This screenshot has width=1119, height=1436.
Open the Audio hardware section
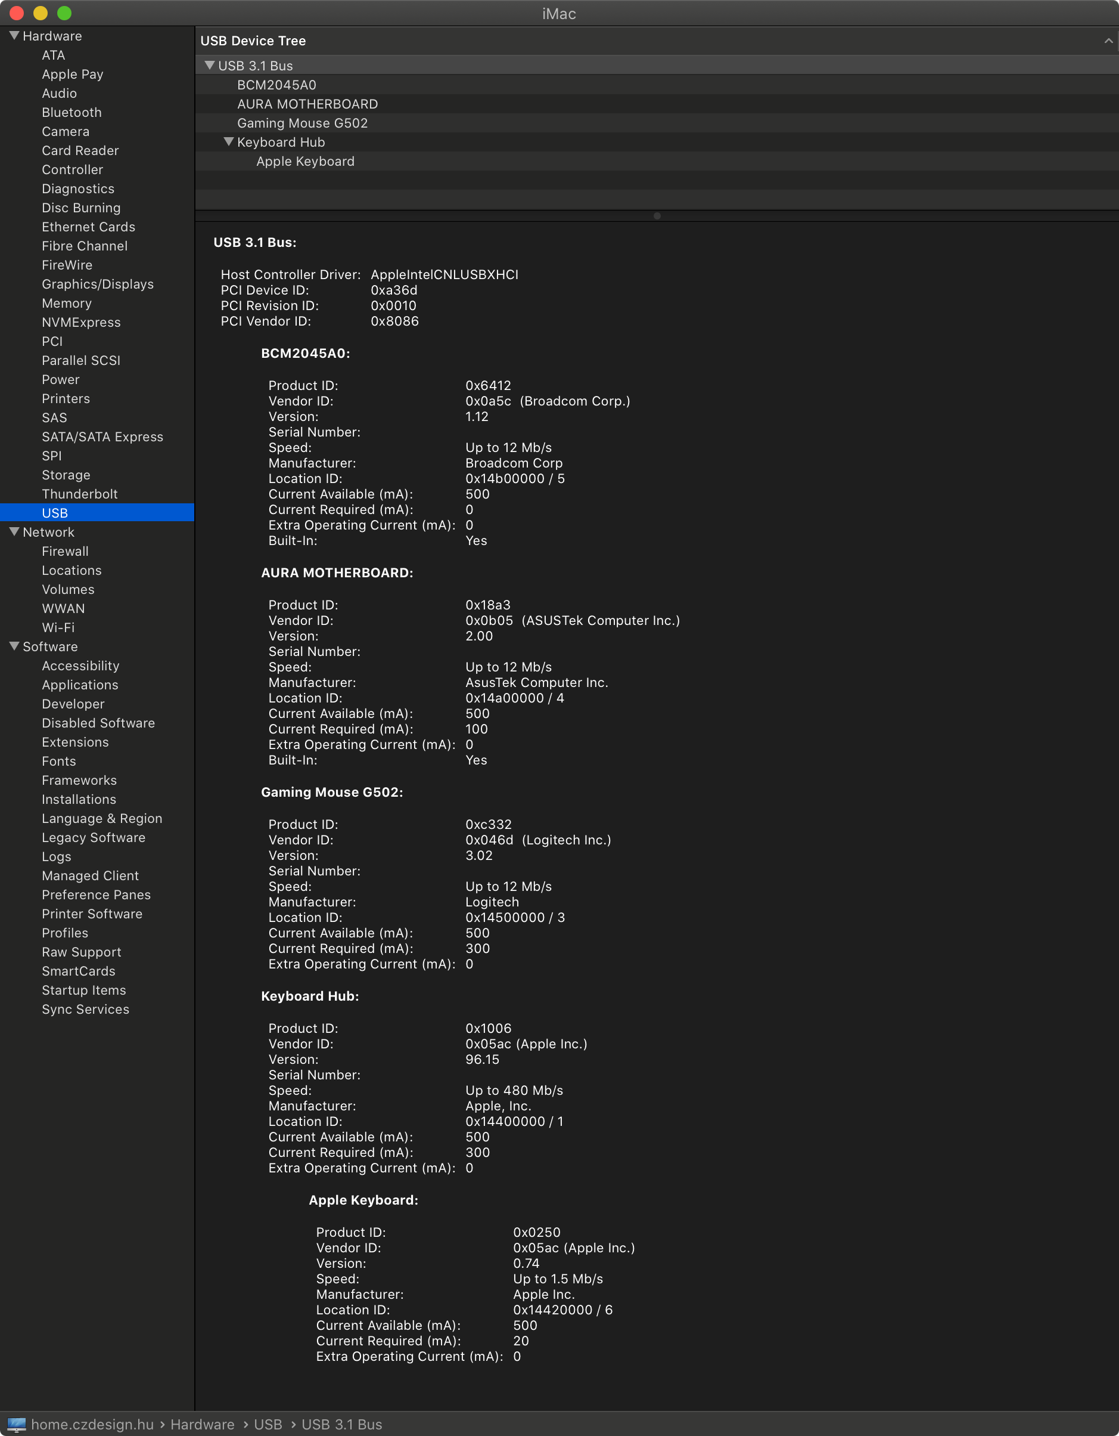[59, 94]
